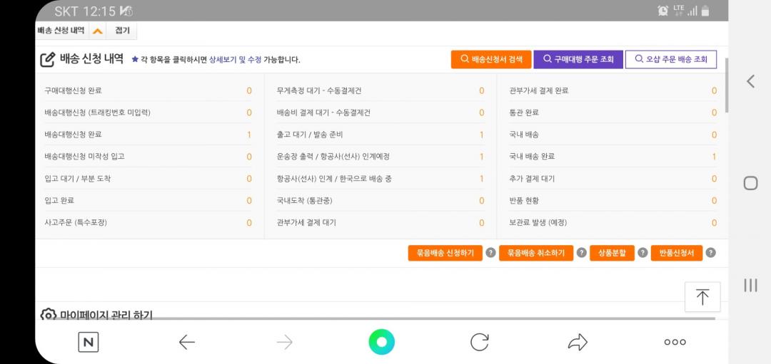Go back with the browser back arrow

pos(187,343)
